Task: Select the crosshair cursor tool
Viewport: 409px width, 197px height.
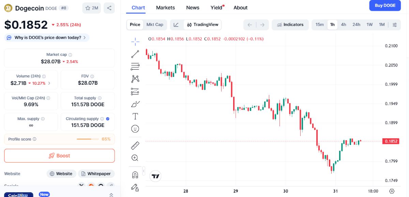Action: 135,42
